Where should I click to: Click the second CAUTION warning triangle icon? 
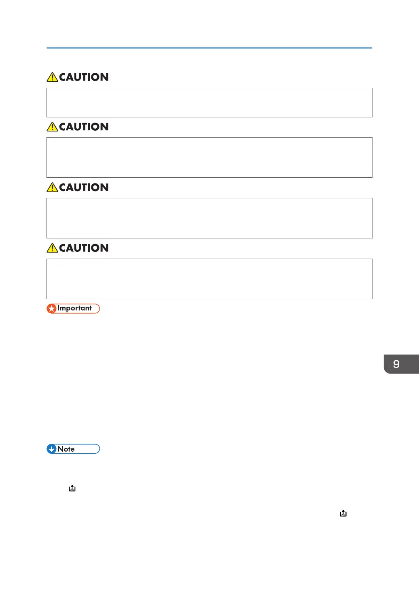coord(52,127)
